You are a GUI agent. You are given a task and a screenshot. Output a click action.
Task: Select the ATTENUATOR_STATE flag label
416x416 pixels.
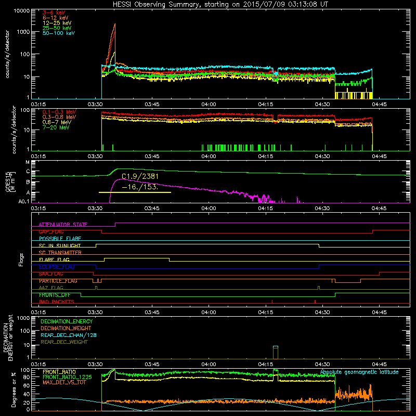(63, 225)
